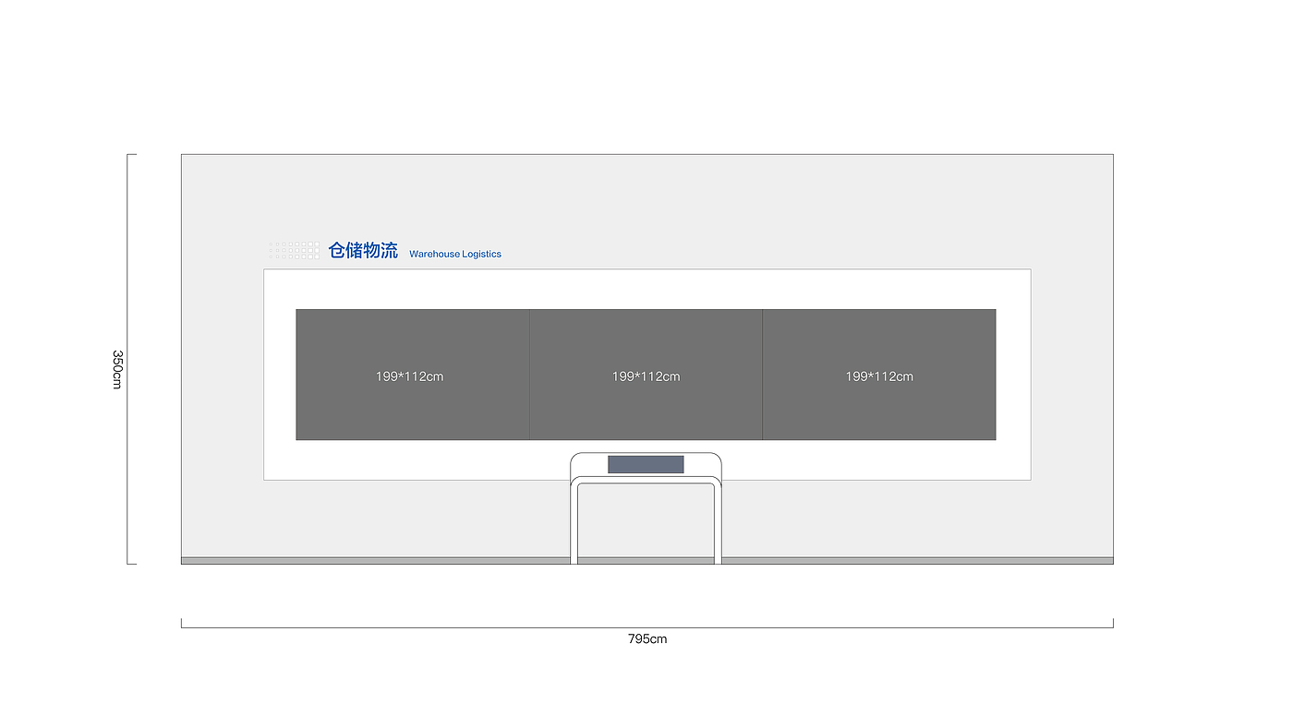
Task: Select the left 199*112cm screen panel
Action: (x=413, y=375)
